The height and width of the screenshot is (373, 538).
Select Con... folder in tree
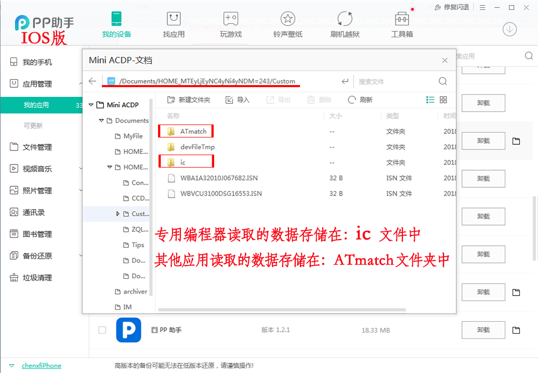point(136,183)
